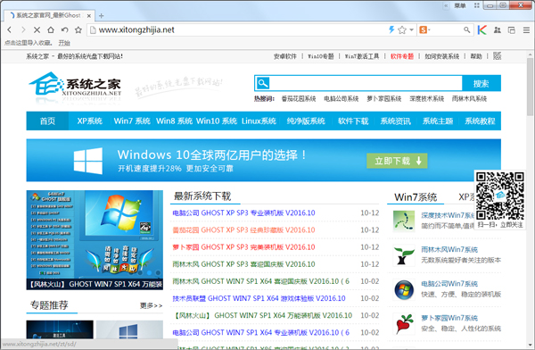535x350 pixels.
Task: Open the bookmark star dropdown arrow
Action: (411, 30)
